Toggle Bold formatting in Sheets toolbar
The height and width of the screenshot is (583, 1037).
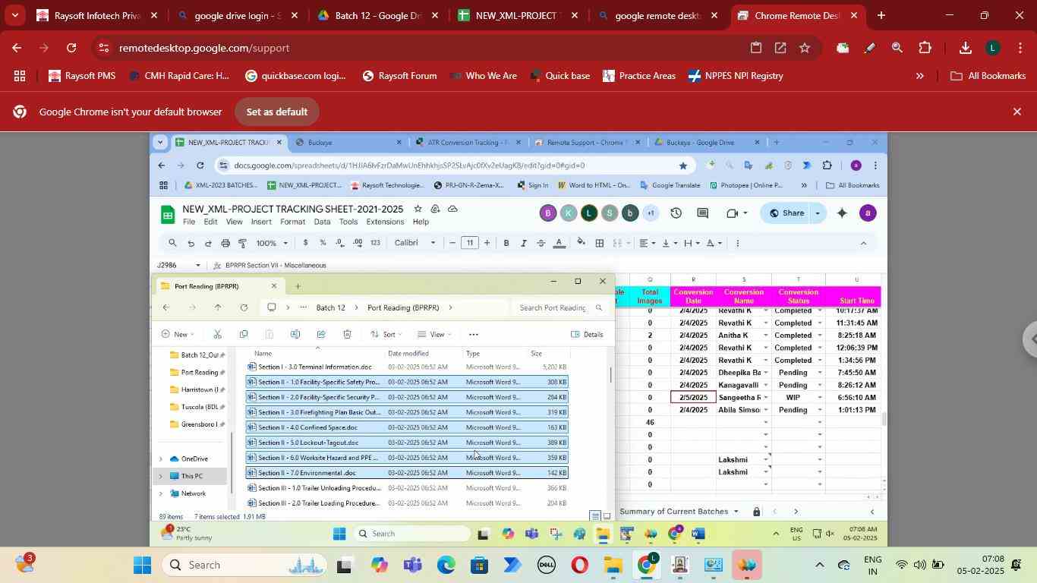tap(506, 243)
